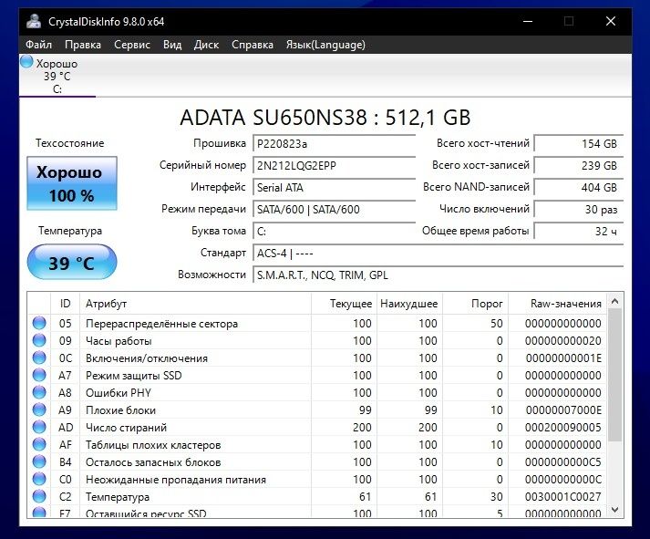Select the Осталось запасных блоков row
Viewport: 650px width, 539px height.
pyautogui.click(x=317, y=461)
